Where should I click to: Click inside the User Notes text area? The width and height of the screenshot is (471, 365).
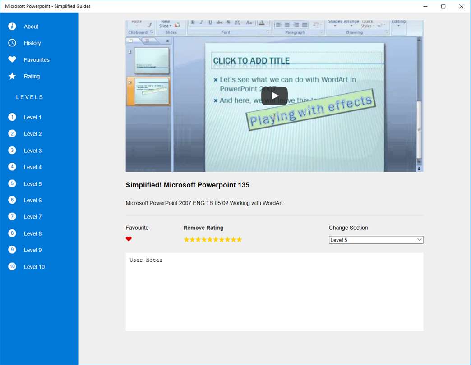pos(274,292)
